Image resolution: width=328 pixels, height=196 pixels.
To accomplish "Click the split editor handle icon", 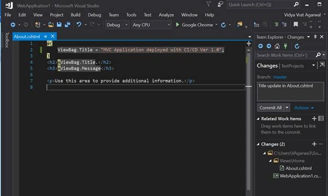I will [x=249, y=44].
